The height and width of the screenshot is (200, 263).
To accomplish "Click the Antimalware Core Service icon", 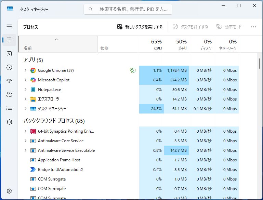I will coord(33,141).
